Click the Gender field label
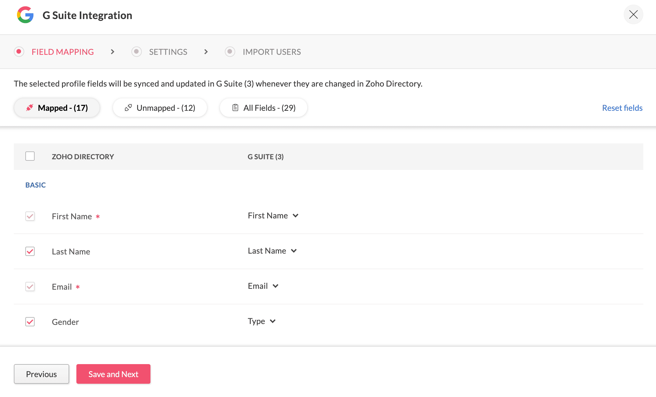 pyautogui.click(x=65, y=322)
